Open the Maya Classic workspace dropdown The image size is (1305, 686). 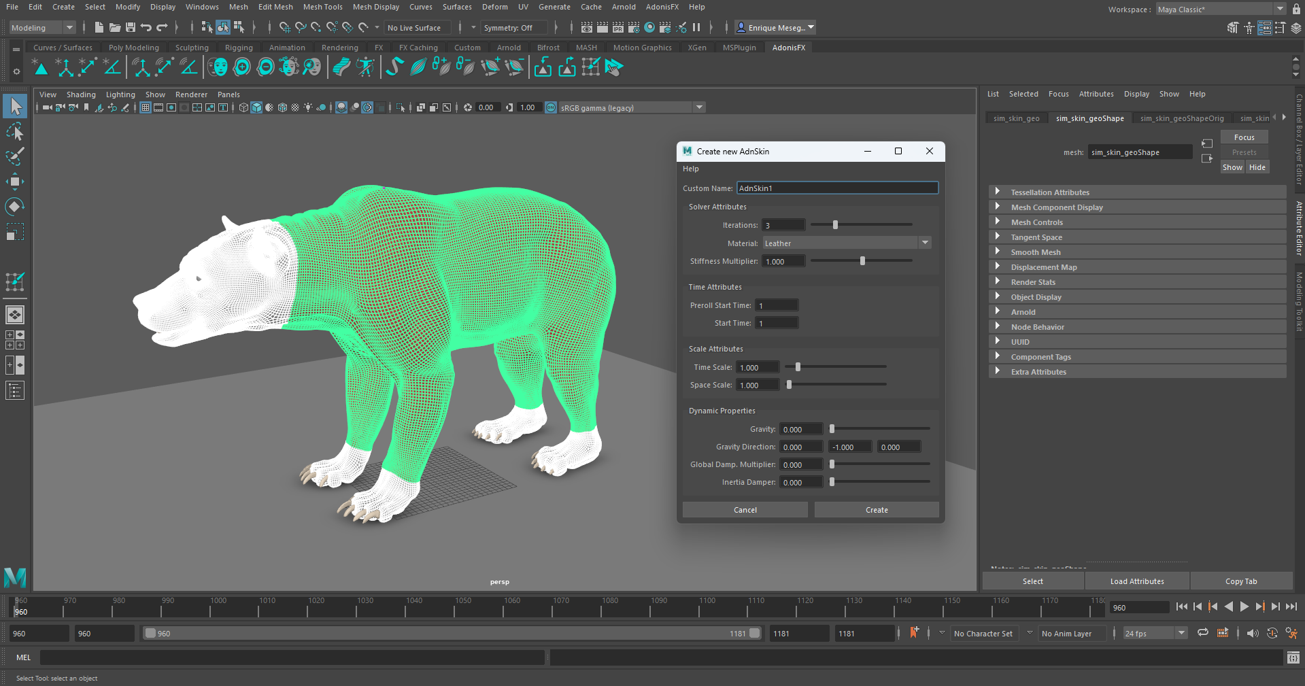(1221, 9)
